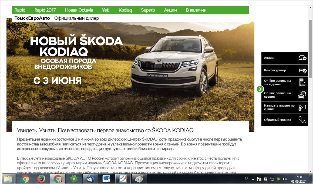
Task: Follow the Rapid 2017 navigation link
Action: 45,10
